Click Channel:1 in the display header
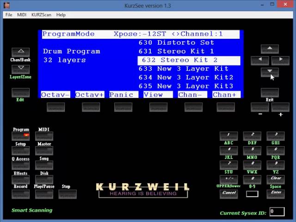 pos(202,34)
